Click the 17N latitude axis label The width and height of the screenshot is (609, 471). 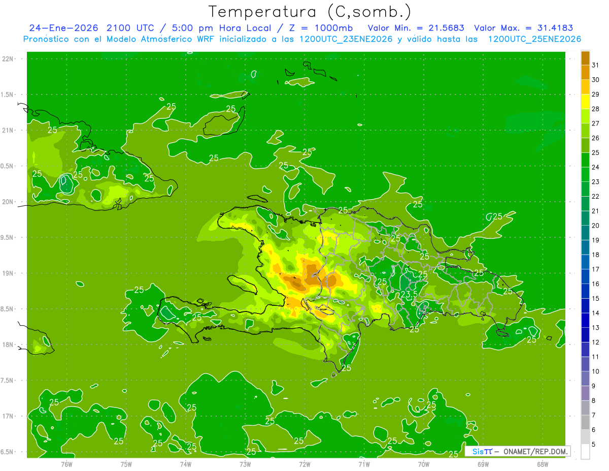pyautogui.click(x=8, y=416)
